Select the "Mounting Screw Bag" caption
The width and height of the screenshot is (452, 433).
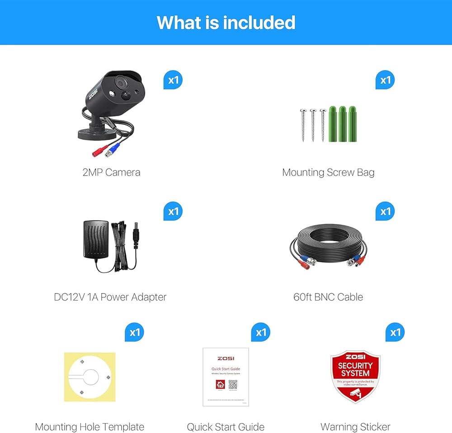[328, 172]
